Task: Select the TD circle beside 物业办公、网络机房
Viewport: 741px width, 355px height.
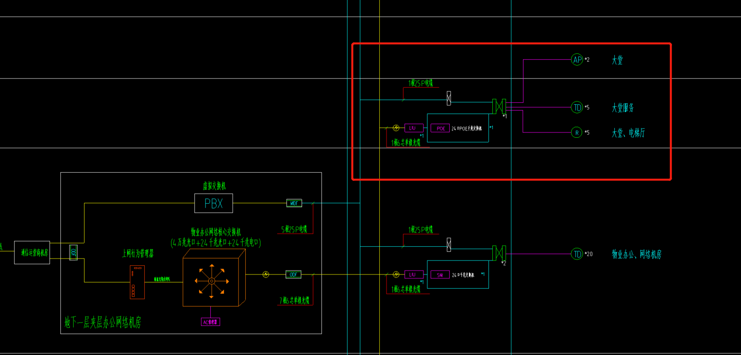Action: point(577,254)
